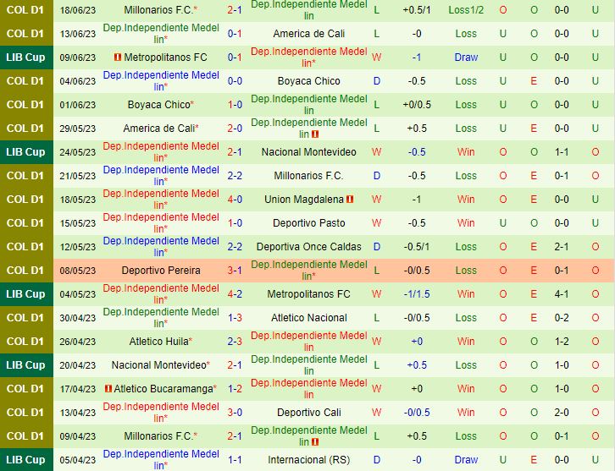Select Metropolitanos FC home team on 09/06/23
Image resolution: width=615 pixels, height=471 pixels.
click(x=165, y=58)
